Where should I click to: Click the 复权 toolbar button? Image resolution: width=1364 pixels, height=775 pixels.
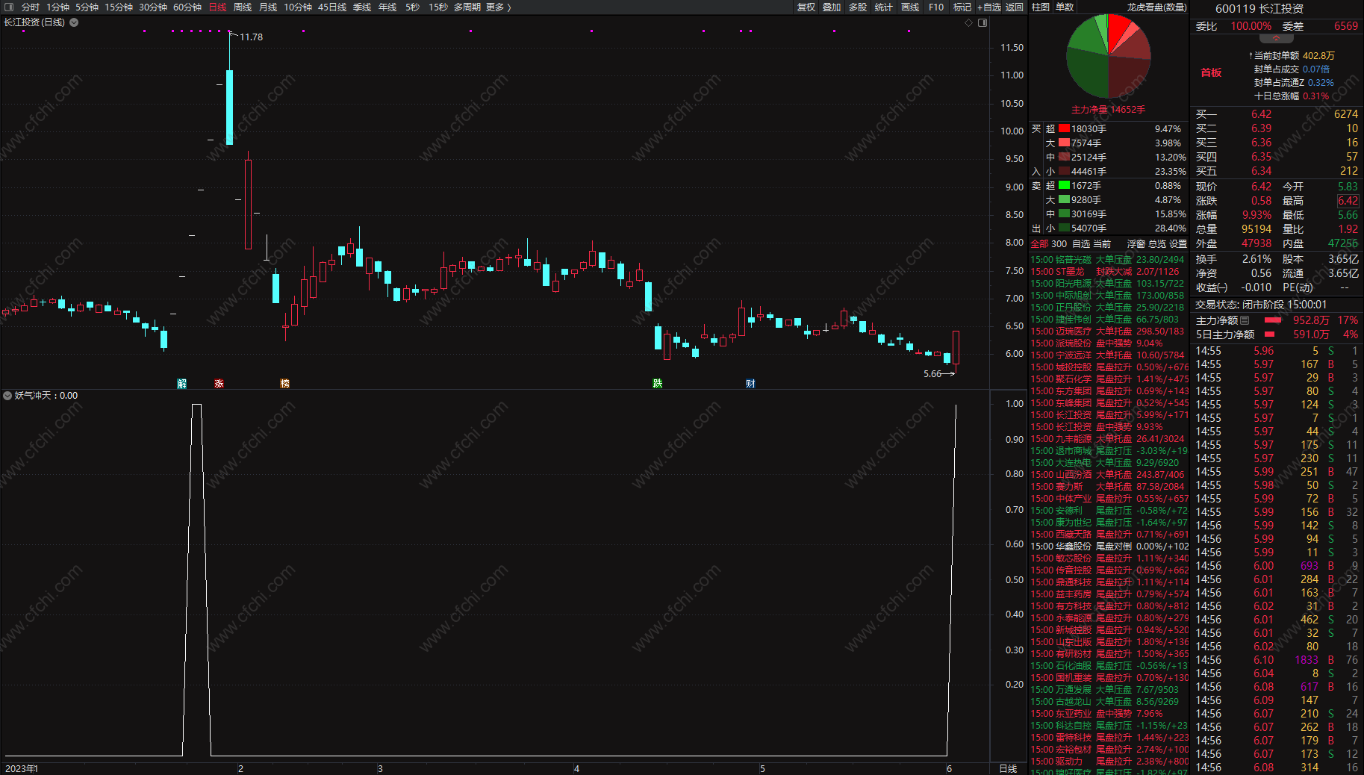(806, 7)
